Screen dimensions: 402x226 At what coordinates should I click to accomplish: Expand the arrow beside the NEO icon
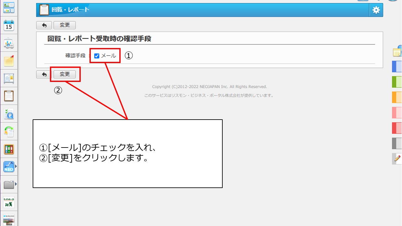click(16, 167)
